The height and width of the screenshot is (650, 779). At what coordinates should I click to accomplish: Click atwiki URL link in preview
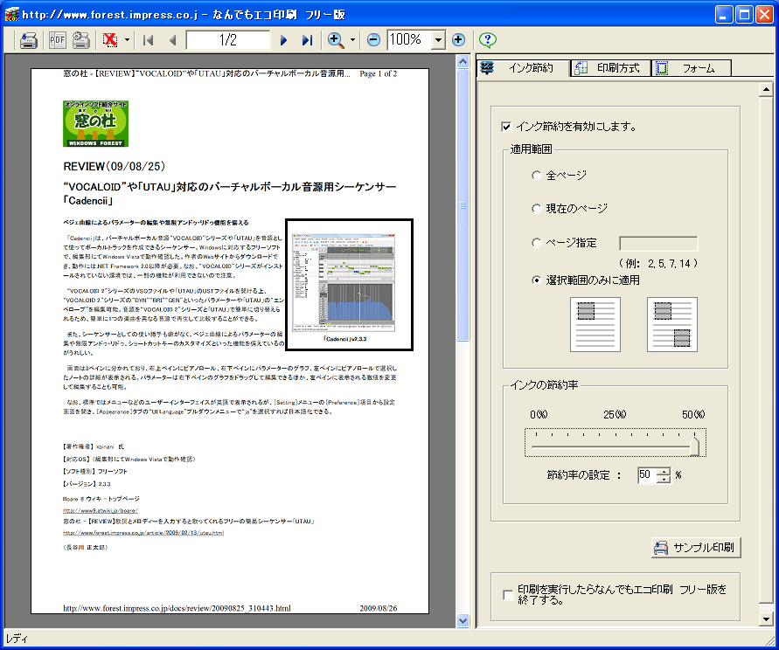[x=101, y=510]
